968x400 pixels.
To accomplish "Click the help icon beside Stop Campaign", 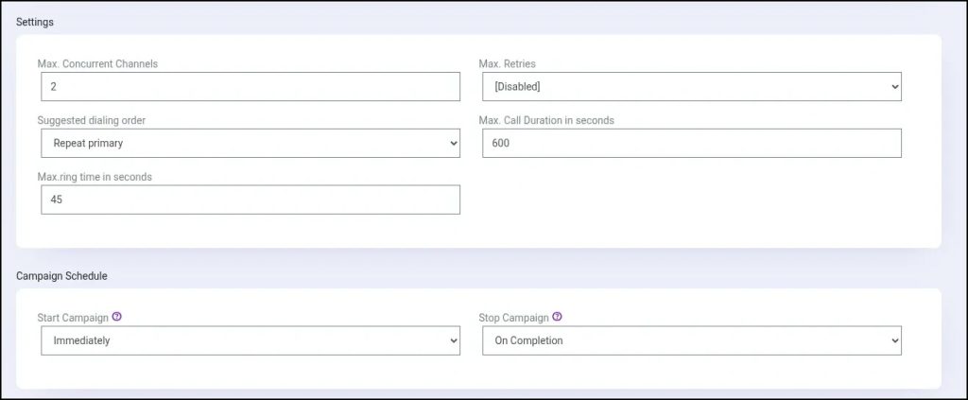I will point(557,318).
